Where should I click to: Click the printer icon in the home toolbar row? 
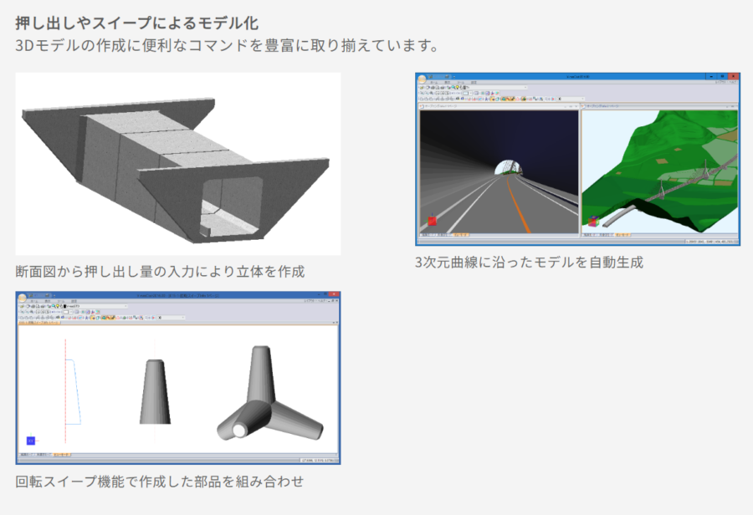47,295
